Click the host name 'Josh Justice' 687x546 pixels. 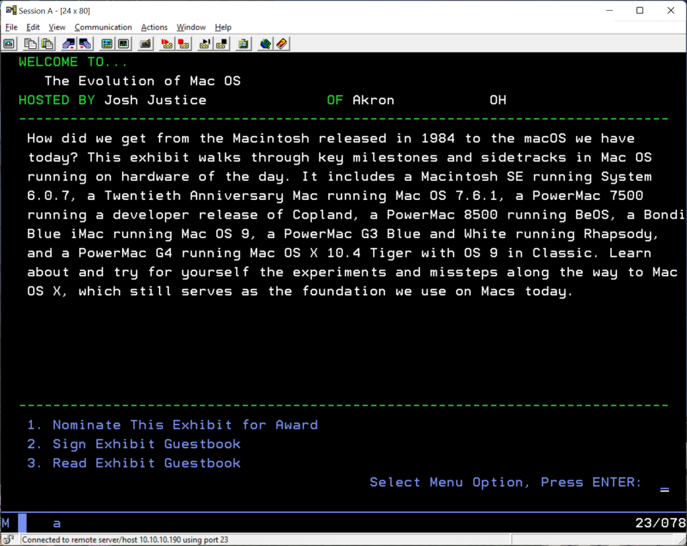coord(156,101)
